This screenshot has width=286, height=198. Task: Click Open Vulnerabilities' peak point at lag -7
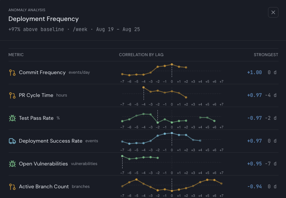click(x=122, y=156)
